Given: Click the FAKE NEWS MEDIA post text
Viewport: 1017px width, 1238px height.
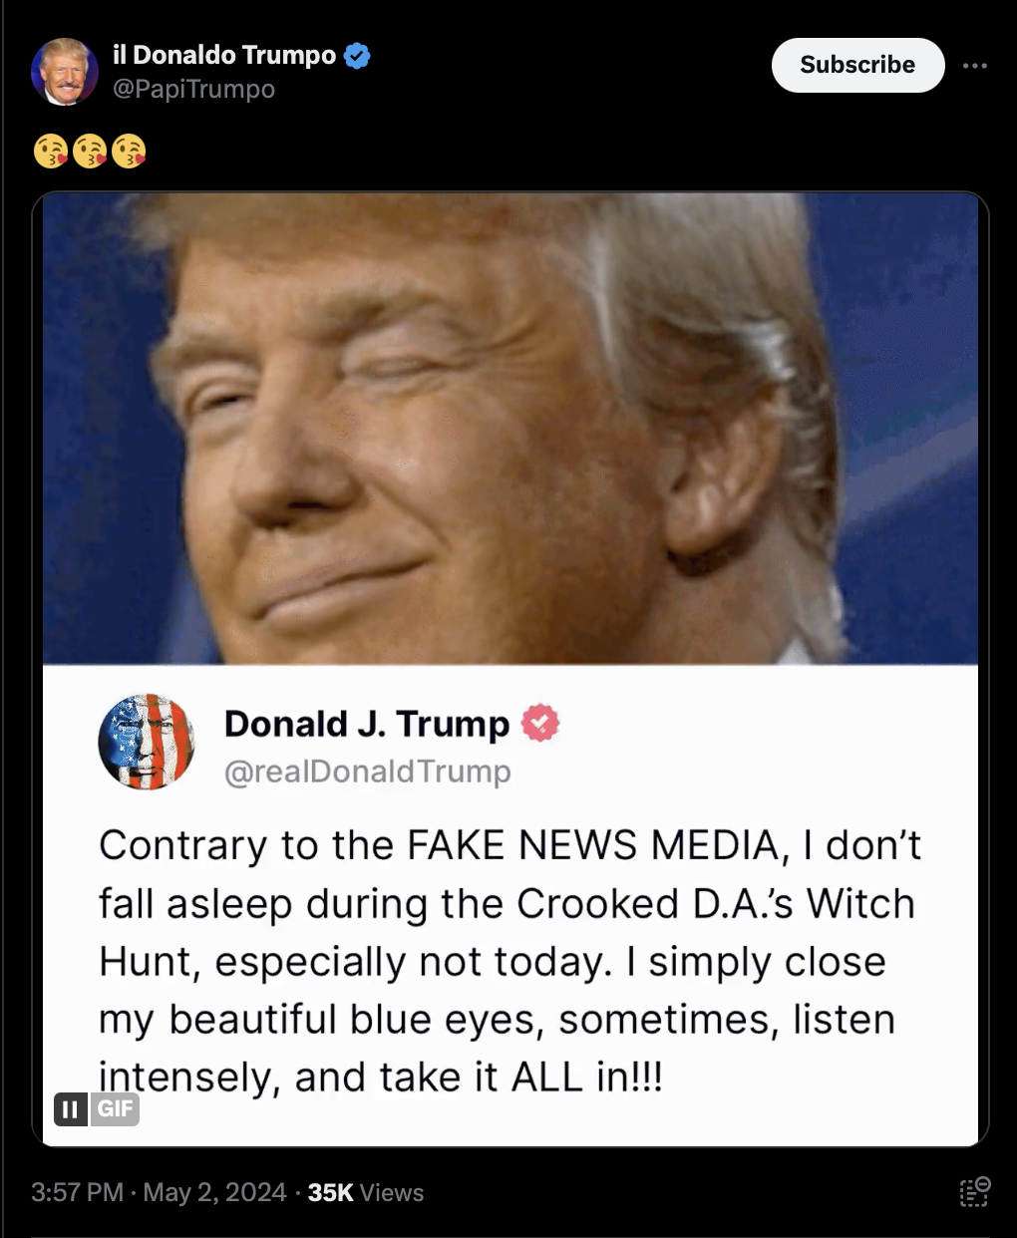Looking at the screenshot, I should (x=509, y=961).
